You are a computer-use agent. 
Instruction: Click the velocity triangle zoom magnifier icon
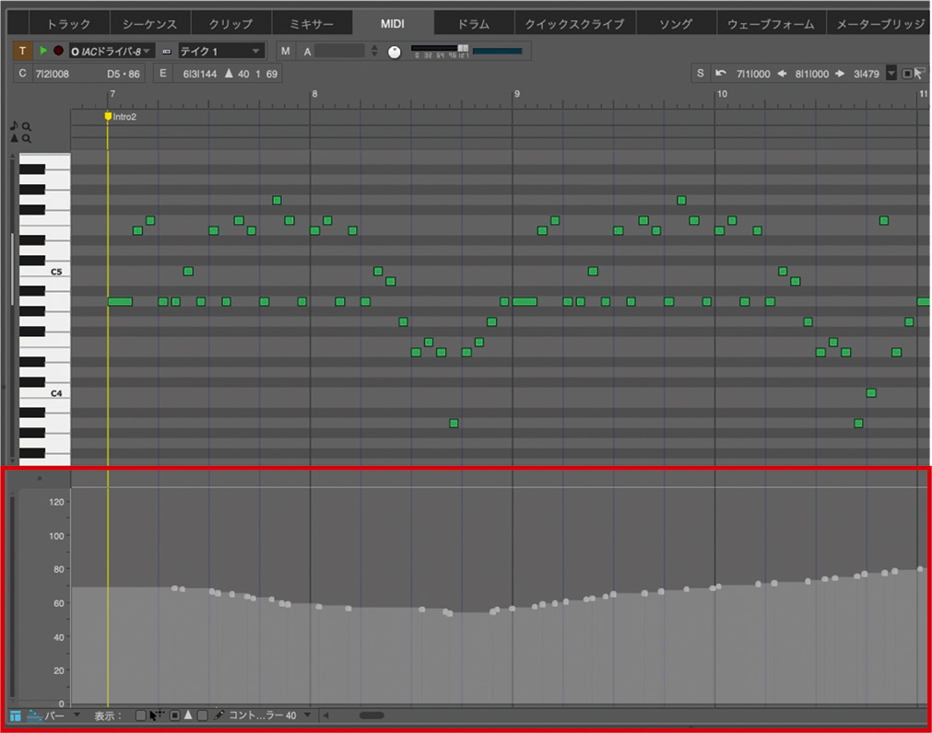26,139
